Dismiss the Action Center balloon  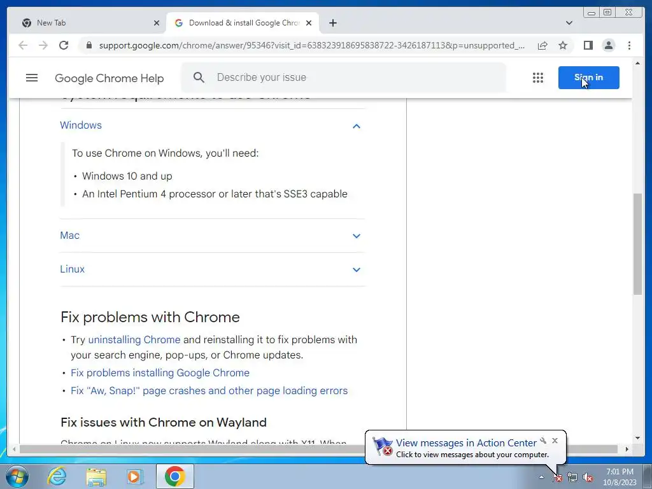(555, 441)
